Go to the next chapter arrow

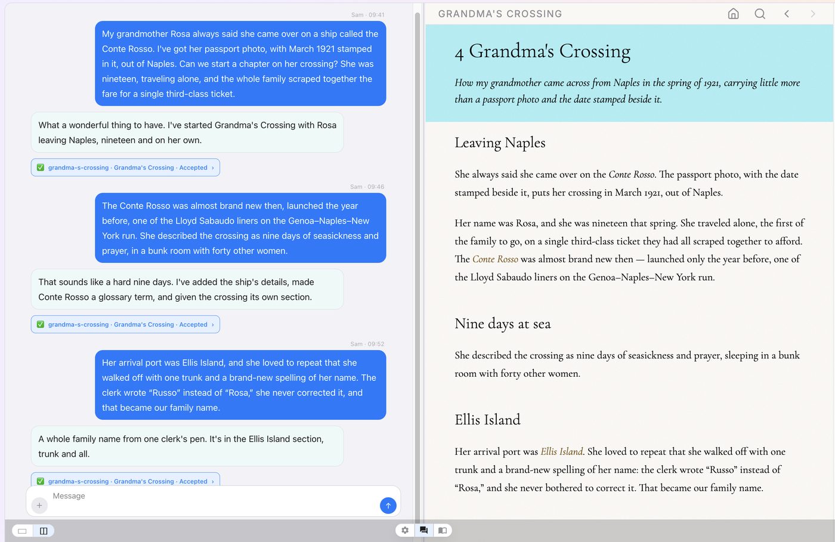813,14
